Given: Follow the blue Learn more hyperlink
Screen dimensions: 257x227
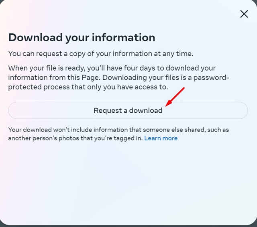Looking at the screenshot, I should pyautogui.click(x=161, y=138).
